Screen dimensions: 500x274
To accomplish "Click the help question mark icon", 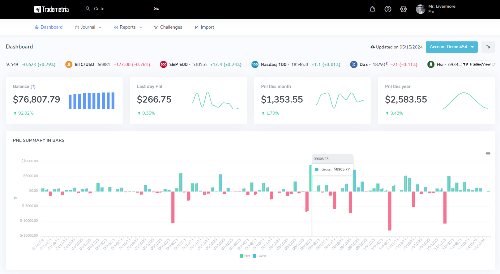I will click(x=388, y=9).
